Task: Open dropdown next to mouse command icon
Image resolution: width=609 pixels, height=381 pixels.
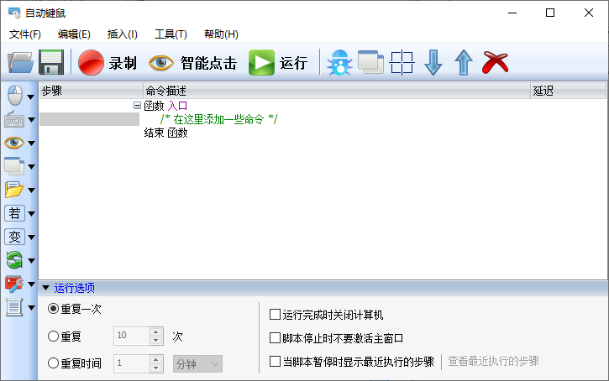Action: 31,97
